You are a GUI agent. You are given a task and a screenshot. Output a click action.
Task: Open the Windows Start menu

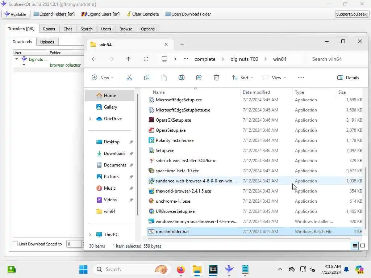[x=83, y=269]
